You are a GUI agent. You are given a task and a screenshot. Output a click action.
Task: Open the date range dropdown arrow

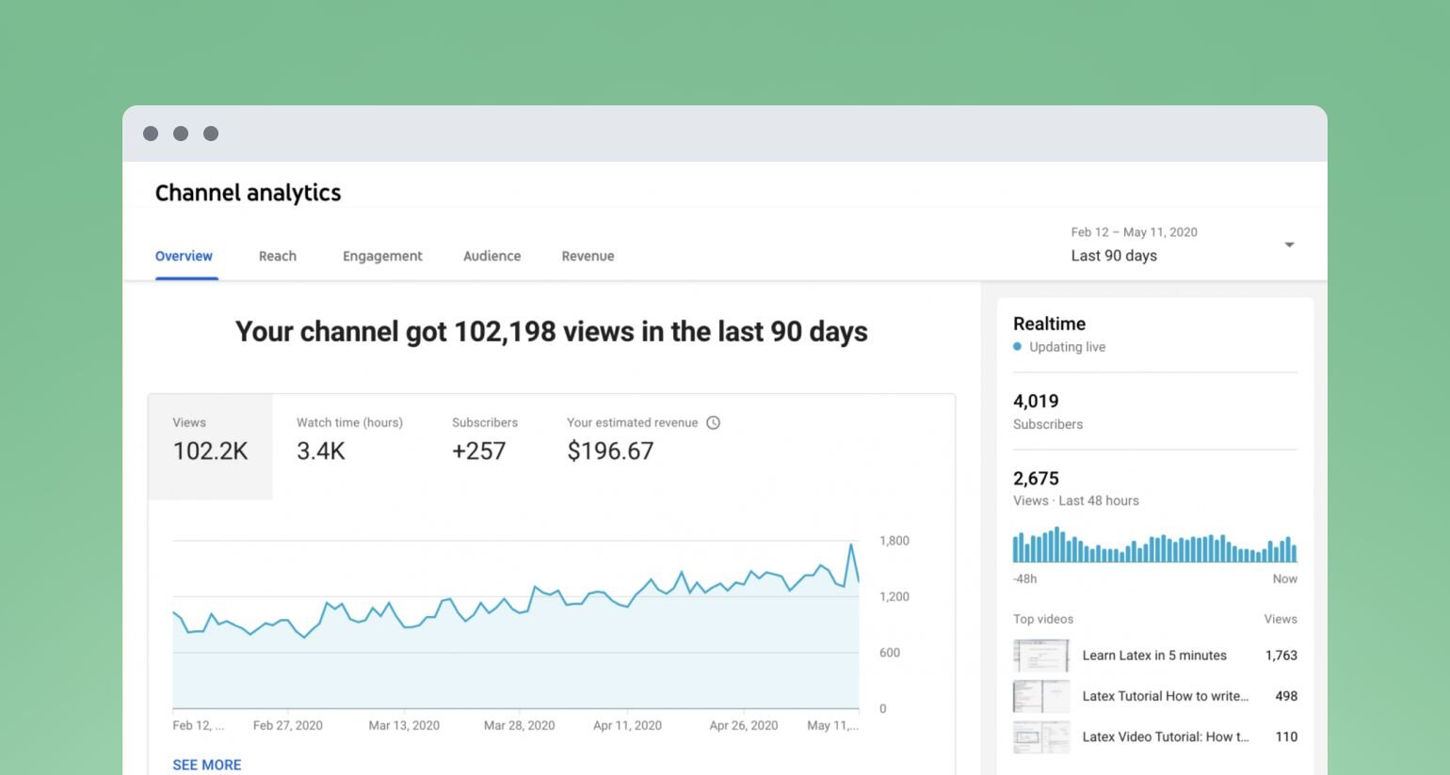pos(1289,245)
